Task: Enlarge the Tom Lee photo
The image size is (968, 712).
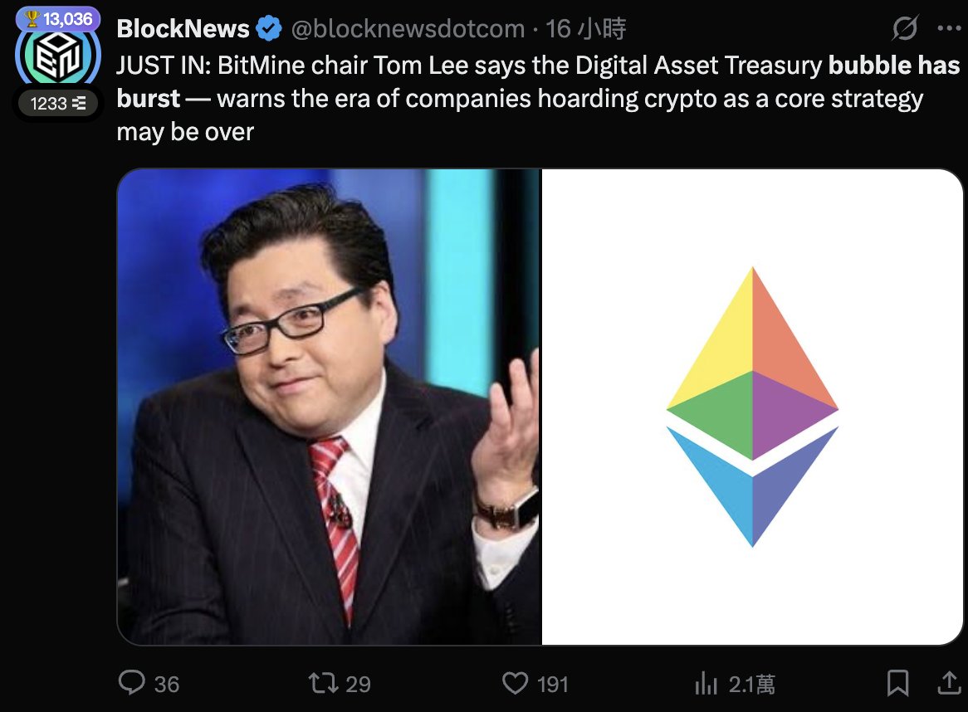Action: (x=329, y=407)
